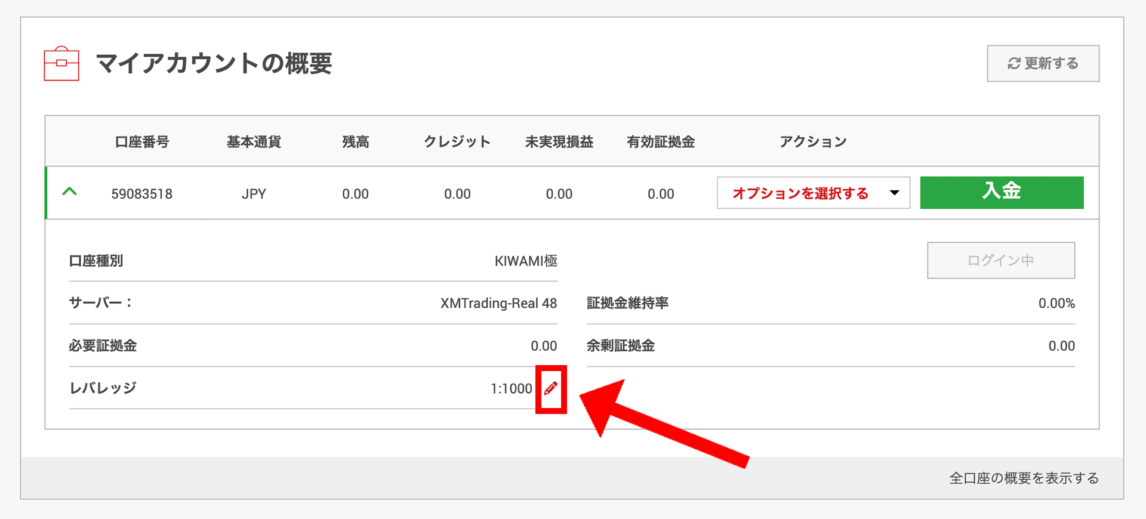Click the 更新する refresh button
Screen dimensions: 1146x519
(1043, 63)
